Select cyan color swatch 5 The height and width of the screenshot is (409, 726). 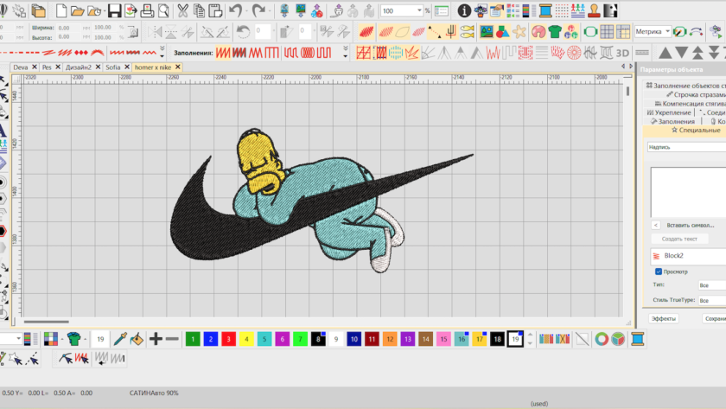coord(264,339)
